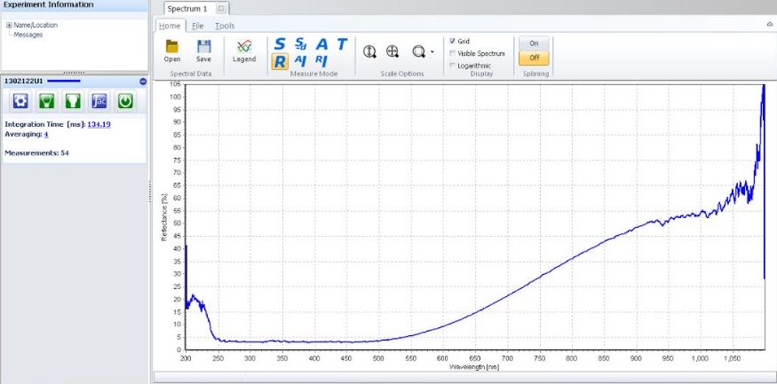Collapse the 1302122U1 device panel
This screenshot has width=777, height=384.
click(x=143, y=82)
